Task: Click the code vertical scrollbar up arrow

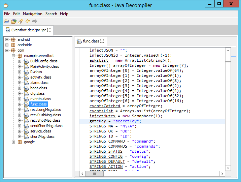Action: pos(228,51)
